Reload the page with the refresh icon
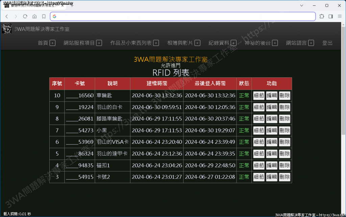 point(25,16)
